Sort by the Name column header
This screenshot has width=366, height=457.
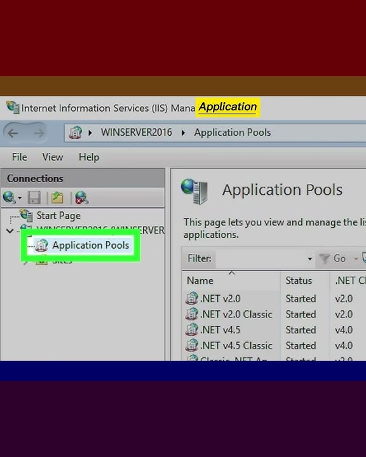[x=200, y=281]
